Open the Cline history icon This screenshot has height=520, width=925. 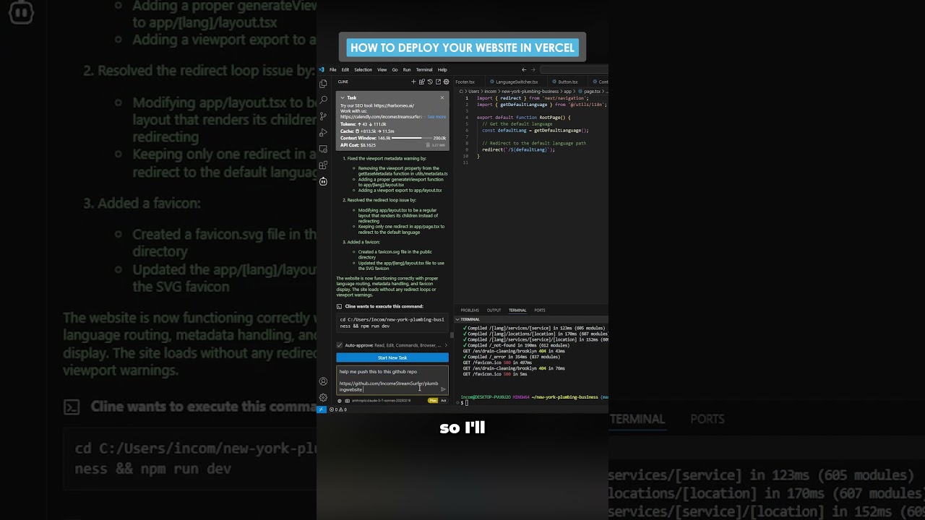(430, 82)
